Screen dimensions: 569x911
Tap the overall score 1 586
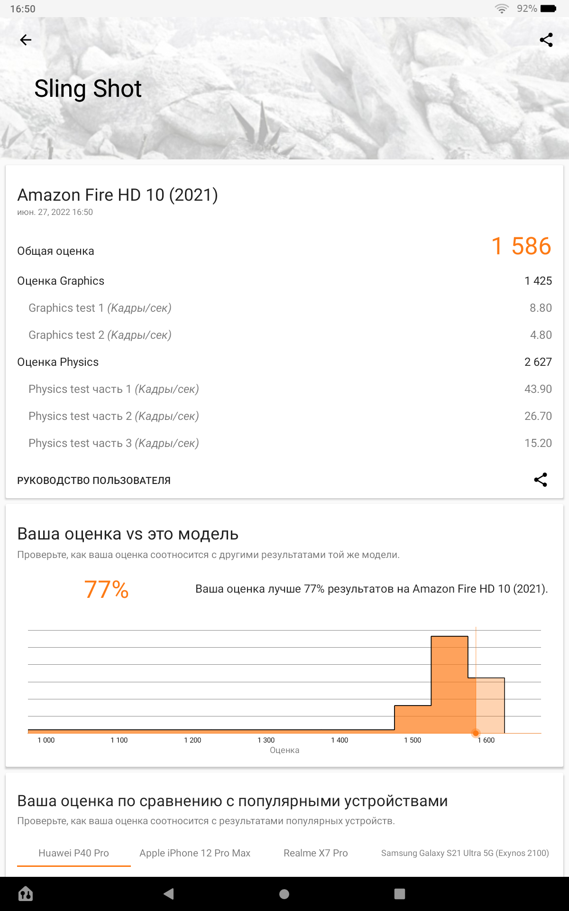pos(521,246)
